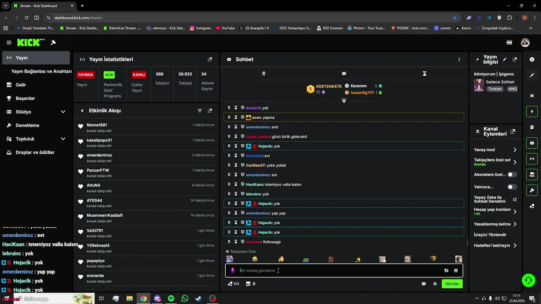Image resolution: width=541 pixels, height=304 pixels.
Task: Open the Etkinlik Akışı filter icon
Action: tap(199, 111)
